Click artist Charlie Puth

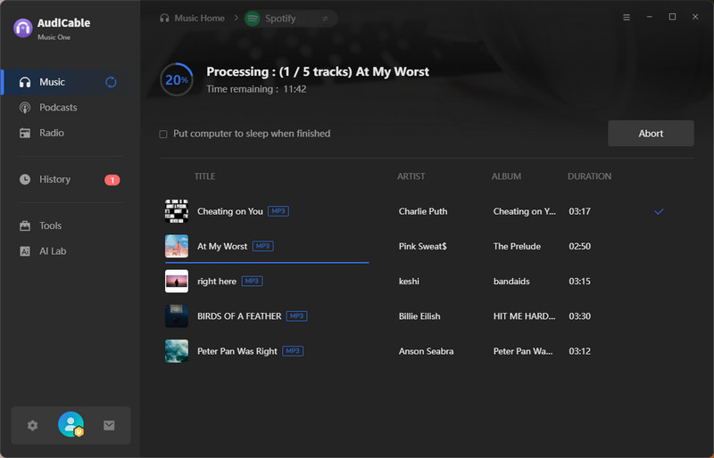click(x=423, y=211)
